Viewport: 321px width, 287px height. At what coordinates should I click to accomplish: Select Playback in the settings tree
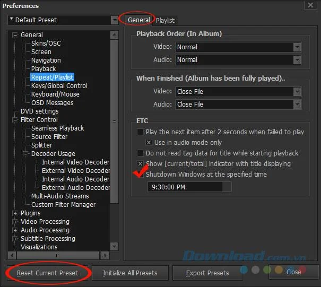(x=44, y=69)
